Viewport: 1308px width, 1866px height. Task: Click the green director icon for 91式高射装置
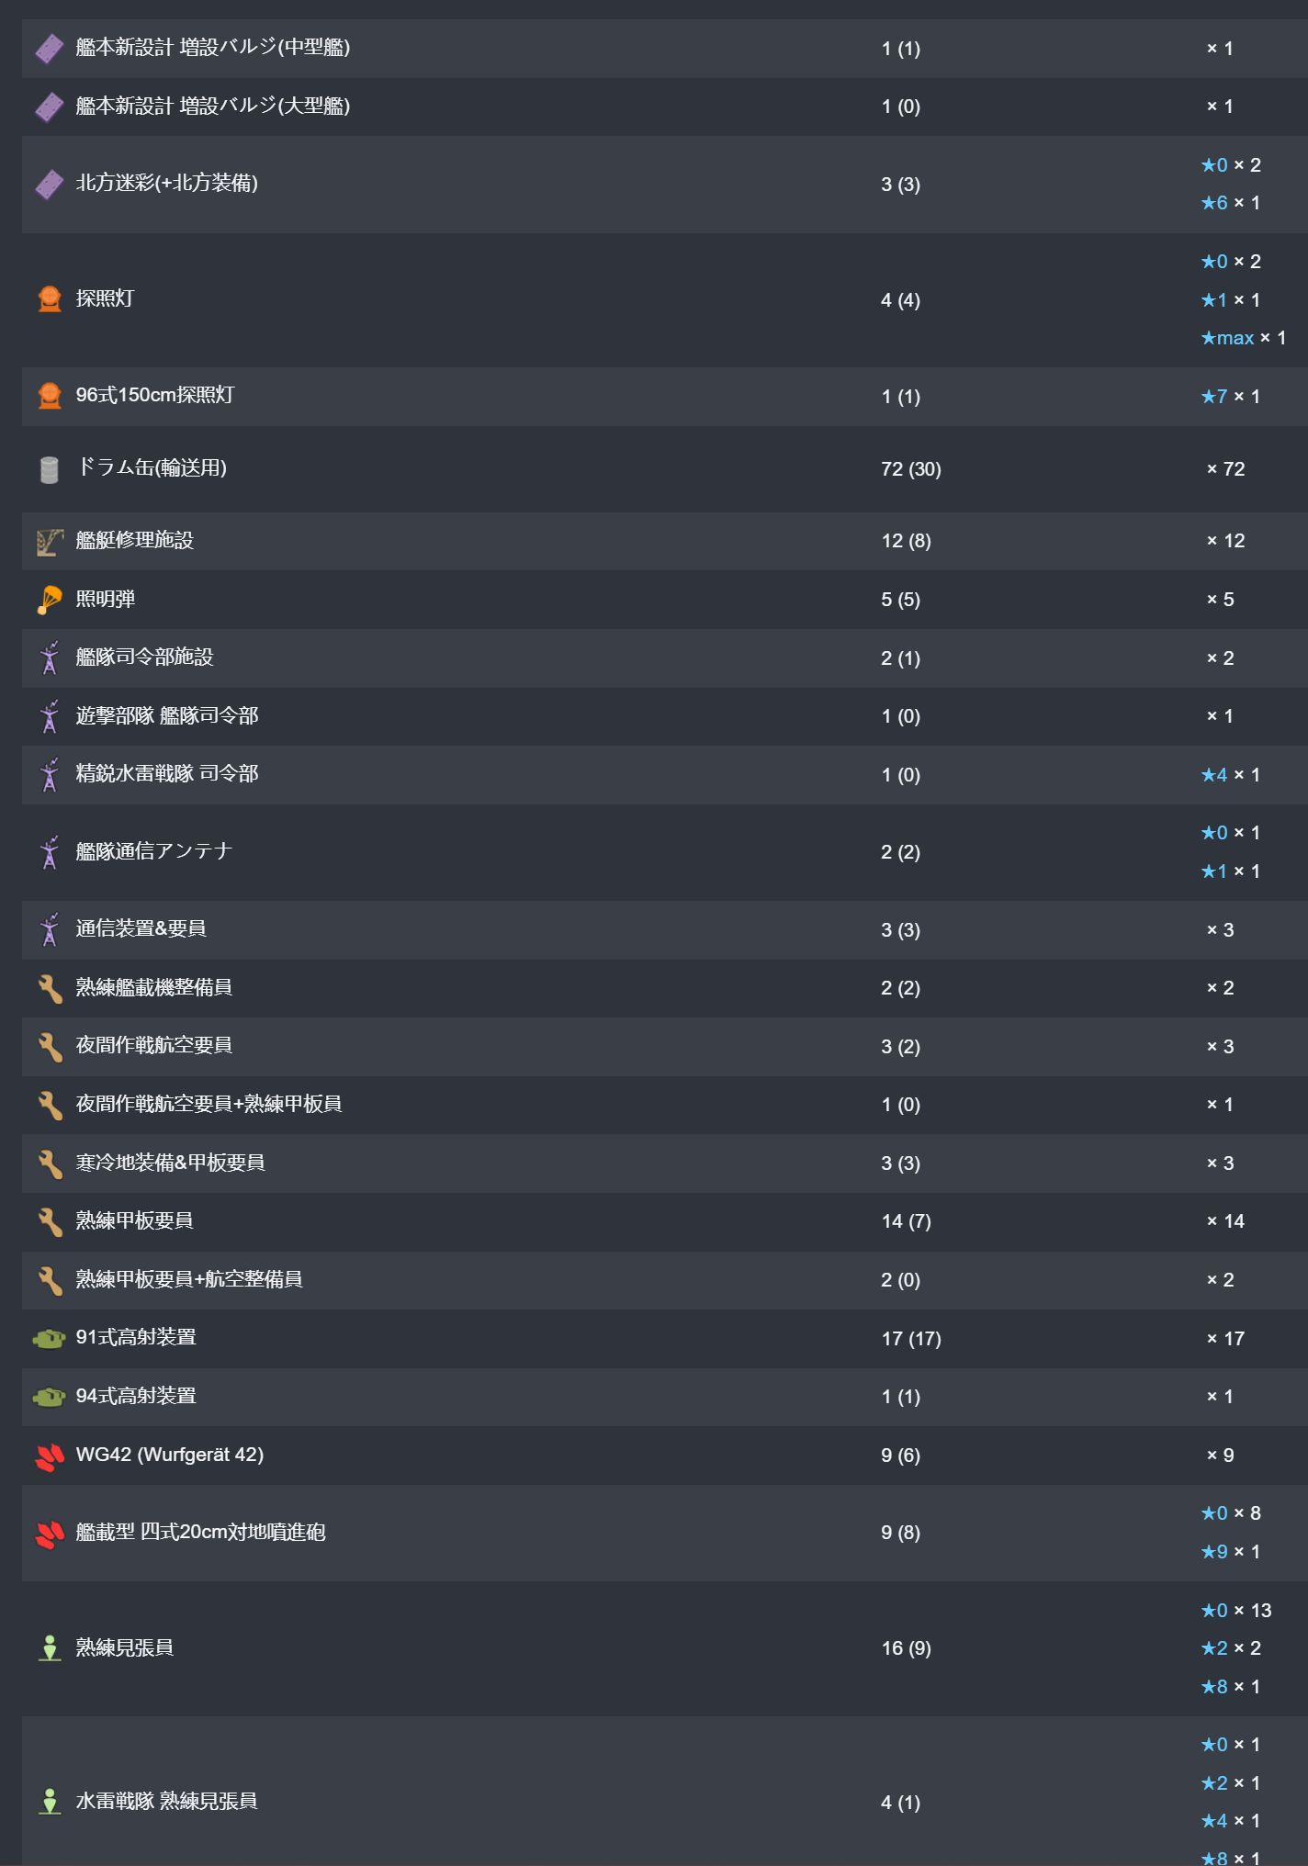click(50, 1339)
